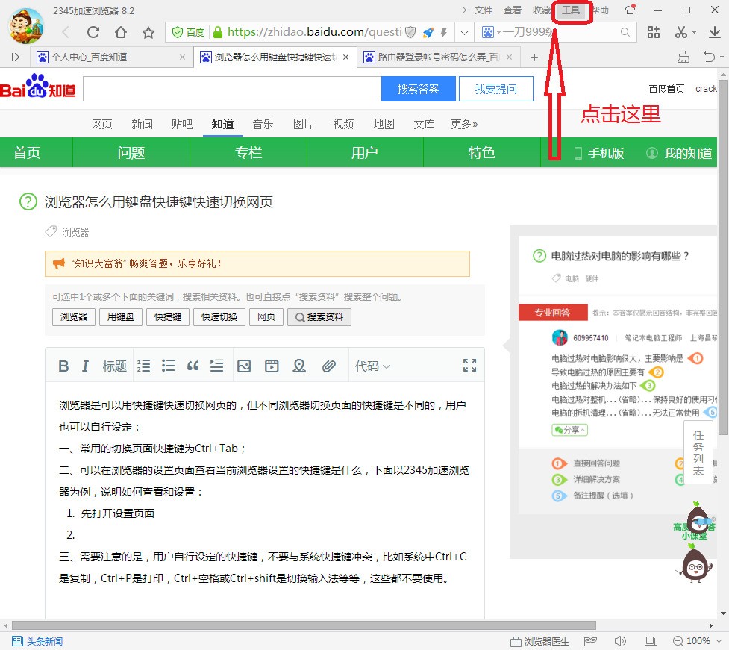Insert a map location pin
This screenshot has height=650, width=729.
pos(299,366)
